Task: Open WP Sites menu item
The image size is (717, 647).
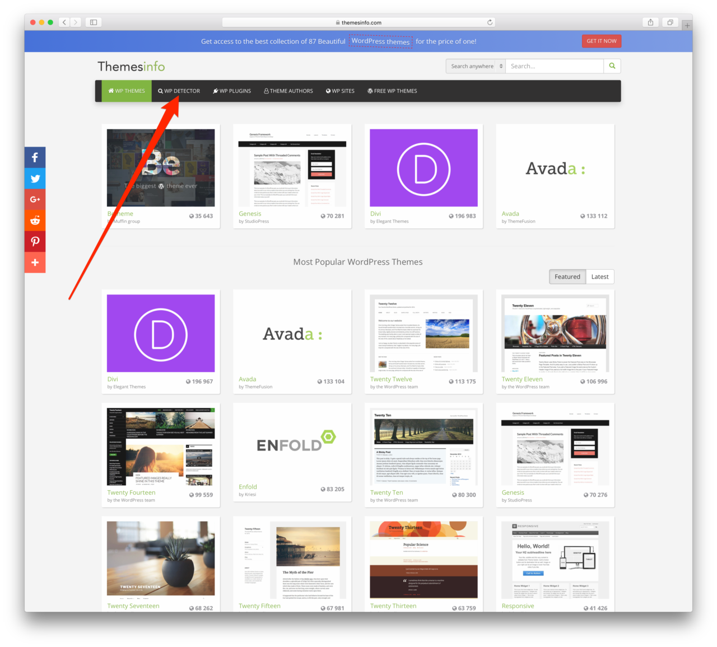Action: point(340,91)
